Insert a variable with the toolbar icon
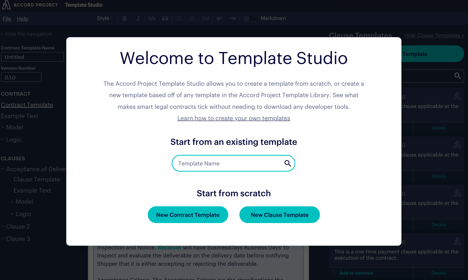The height and width of the screenshot is (280, 468). pyautogui.click(x=205, y=19)
